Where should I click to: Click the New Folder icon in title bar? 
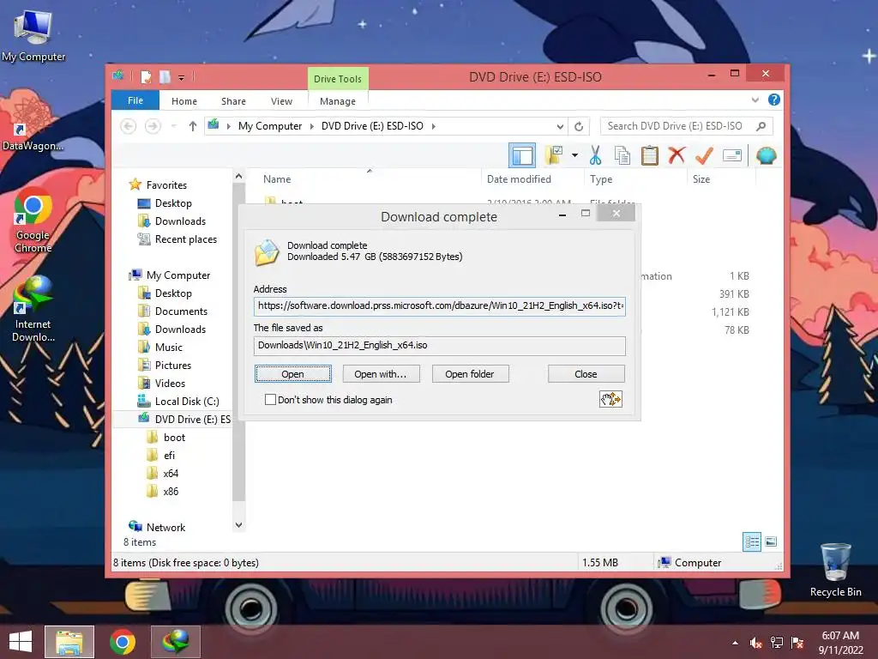click(165, 76)
